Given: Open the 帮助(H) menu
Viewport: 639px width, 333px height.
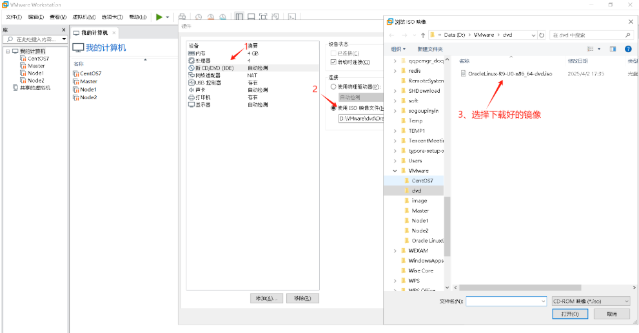Looking at the screenshot, I should click(138, 17).
